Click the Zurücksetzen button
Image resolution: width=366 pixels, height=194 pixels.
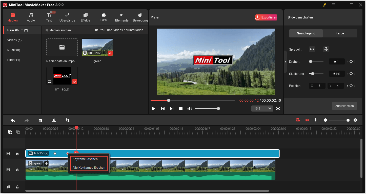click(x=344, y=106)
